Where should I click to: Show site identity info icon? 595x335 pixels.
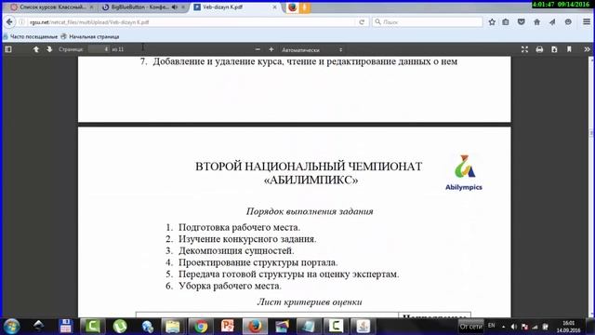click(x=22, y=22)
